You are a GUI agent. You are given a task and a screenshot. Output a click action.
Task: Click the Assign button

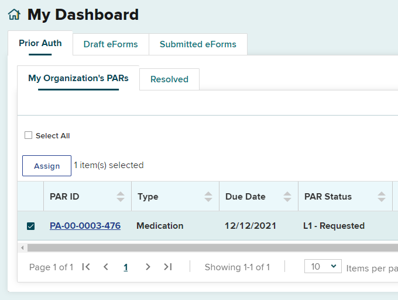[x=47, y=166]
